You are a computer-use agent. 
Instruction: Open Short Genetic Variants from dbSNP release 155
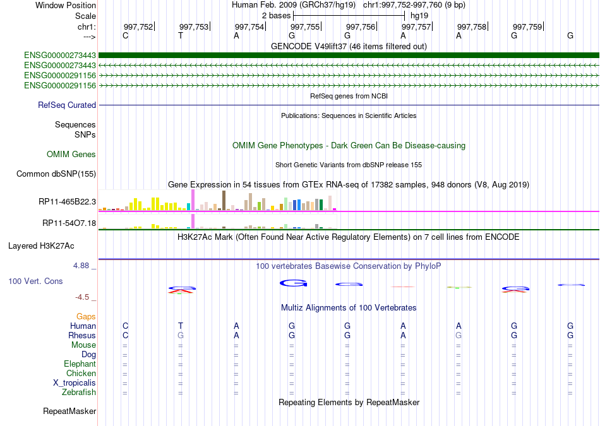click(x=349, y=165)
